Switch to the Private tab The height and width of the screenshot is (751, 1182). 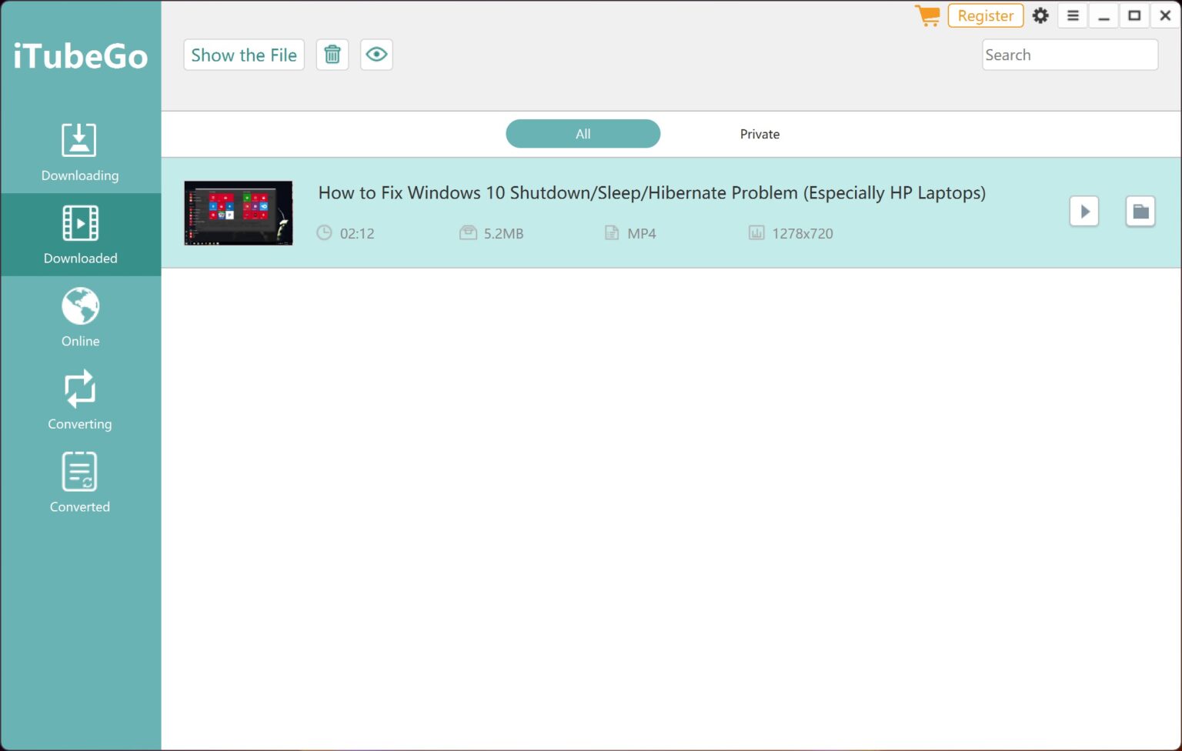click(x=760, y=133)
